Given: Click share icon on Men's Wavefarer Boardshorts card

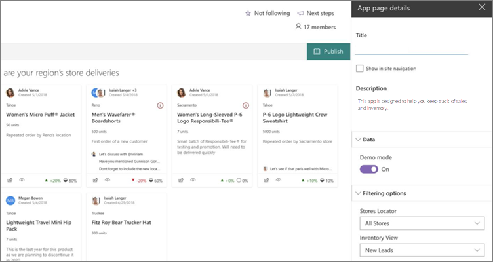Looking at the screenshot, I should 95,180.
